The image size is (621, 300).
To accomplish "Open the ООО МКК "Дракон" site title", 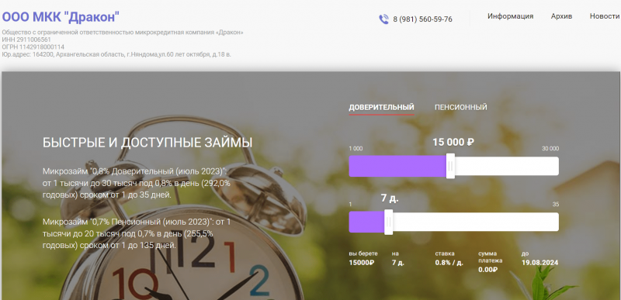I will point(61,17).
